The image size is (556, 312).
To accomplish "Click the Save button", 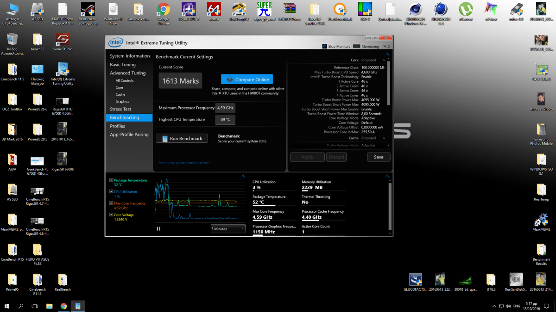I will [x=379, y=157].
